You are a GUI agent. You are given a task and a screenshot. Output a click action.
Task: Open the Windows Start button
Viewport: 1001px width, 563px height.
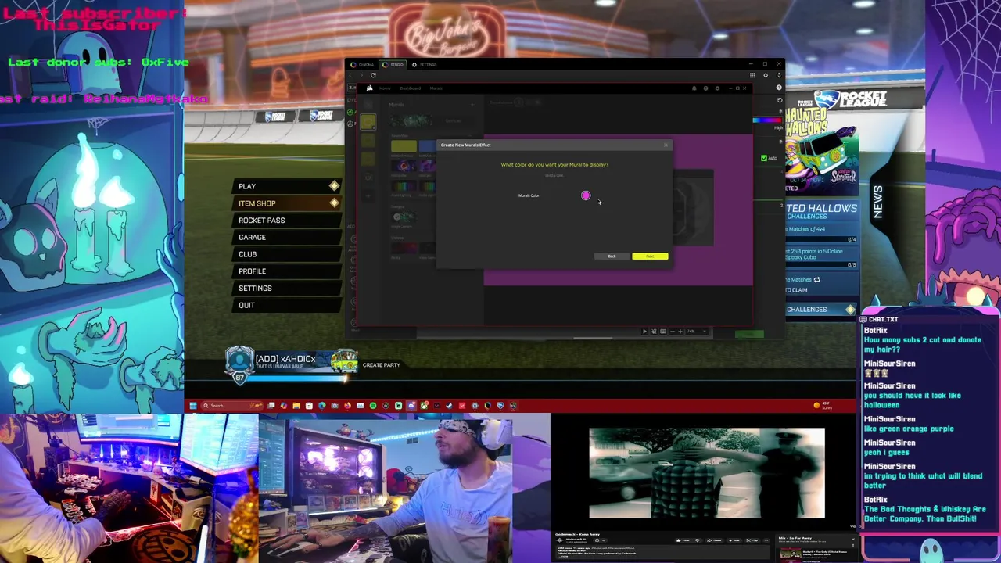pos(193,406)
